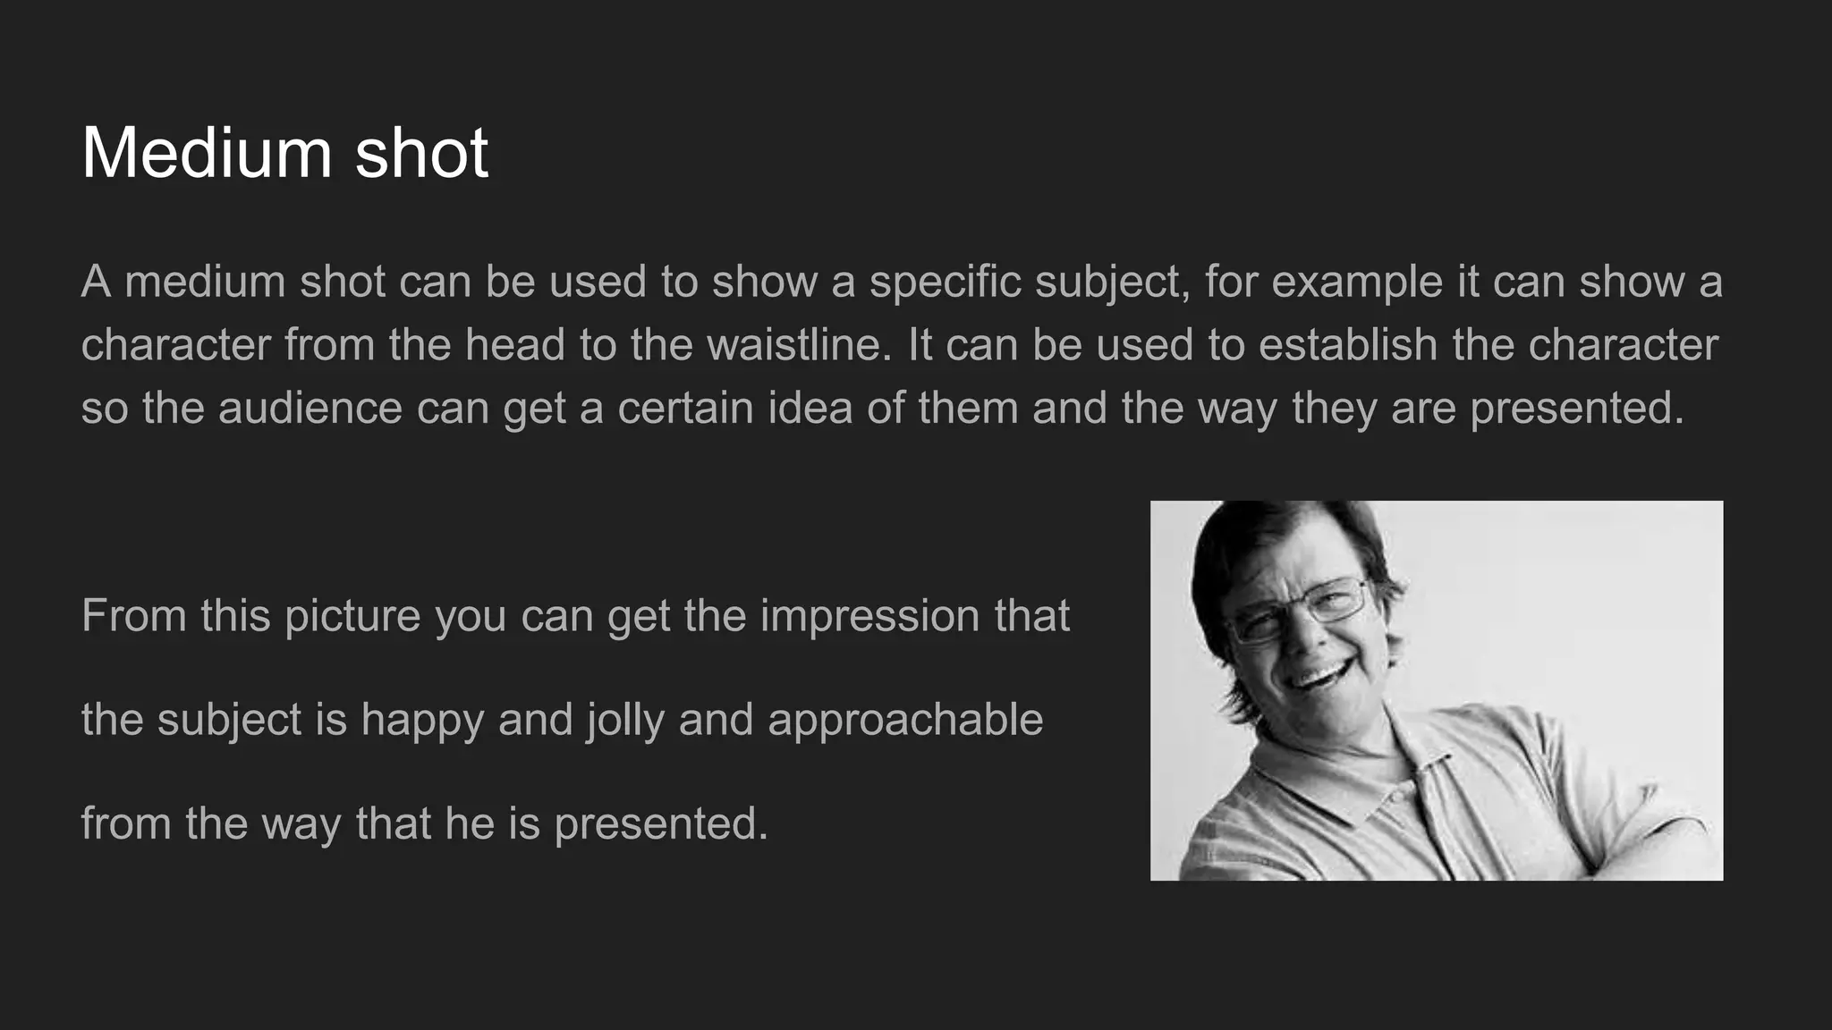Viewport: 1832px width, 1030px height.
Task: Click the word "jolly" in the lower text
Action: pyautogui.click(x=625, y=720)
